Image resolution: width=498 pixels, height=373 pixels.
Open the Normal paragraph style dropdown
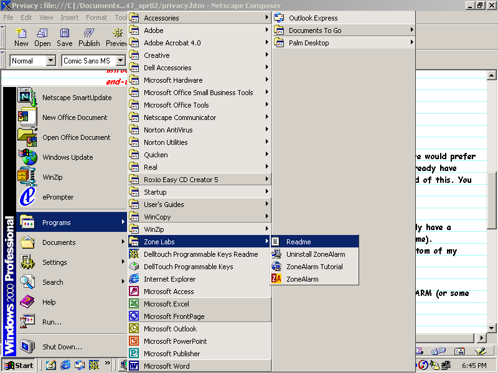coord(51,60)
